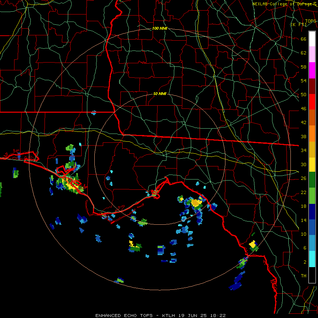Select the navy legend band near 14
Viewport: 318px width, 318px height.
click(312, 212)
